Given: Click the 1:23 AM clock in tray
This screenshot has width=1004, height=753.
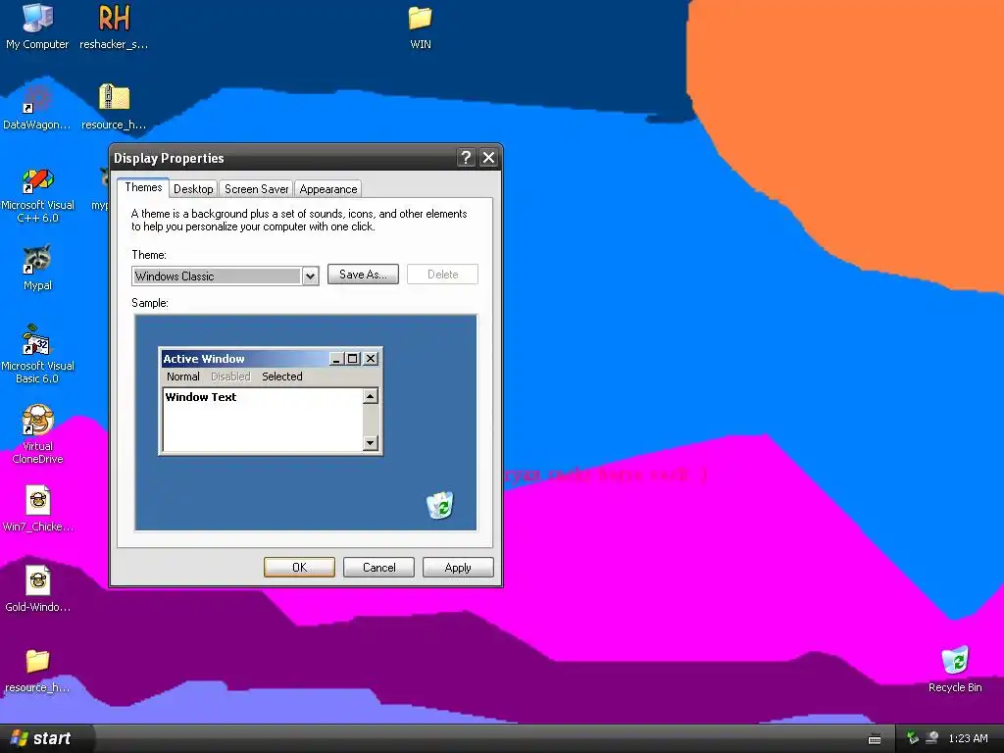Looking at the screenshot, I should click(x=968, y=738).
